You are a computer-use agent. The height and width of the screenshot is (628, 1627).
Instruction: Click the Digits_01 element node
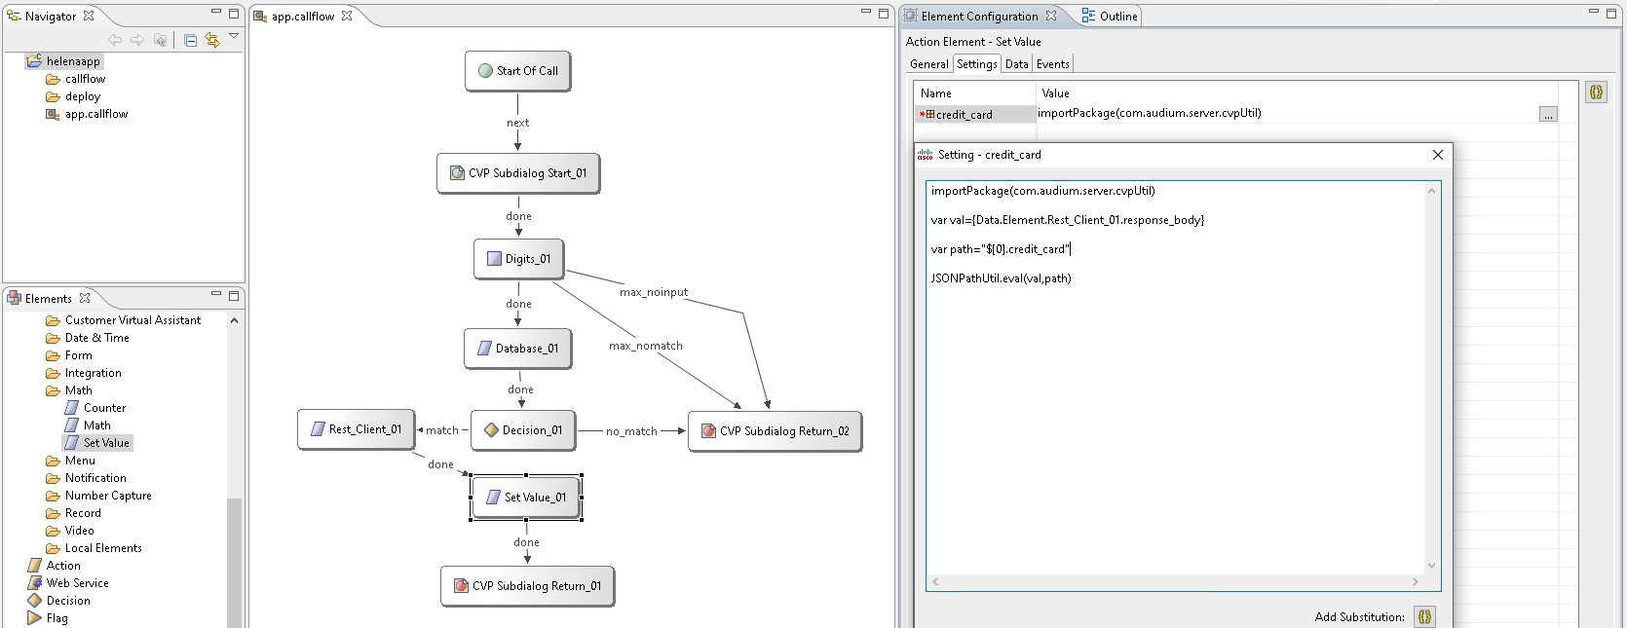tap(518, 259)
